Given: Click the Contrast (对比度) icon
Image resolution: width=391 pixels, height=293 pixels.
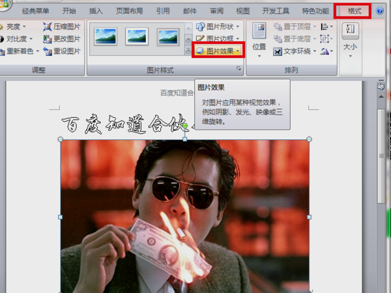Looking at the screenshot, I should click(x=1, y=39).
